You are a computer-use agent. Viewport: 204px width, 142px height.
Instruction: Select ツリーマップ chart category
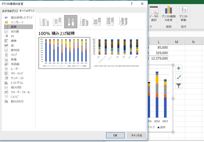18,73
